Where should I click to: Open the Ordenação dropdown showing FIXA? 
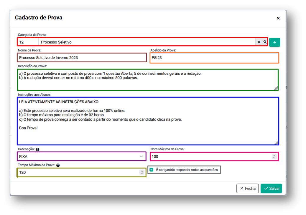(x=82, y=156)
